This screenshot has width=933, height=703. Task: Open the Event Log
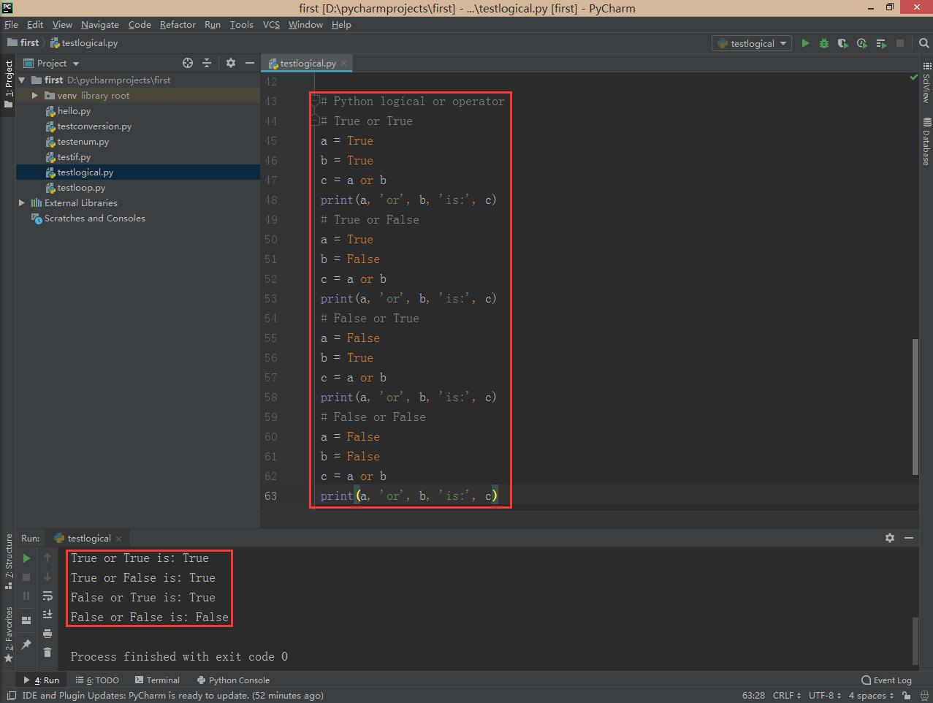click(887, 680)
